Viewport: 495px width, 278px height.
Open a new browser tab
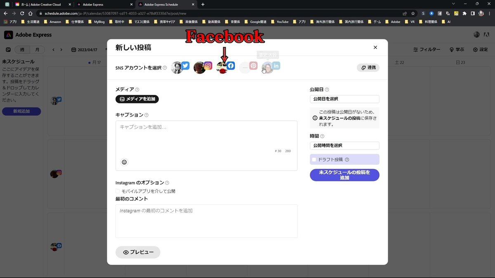203,5
